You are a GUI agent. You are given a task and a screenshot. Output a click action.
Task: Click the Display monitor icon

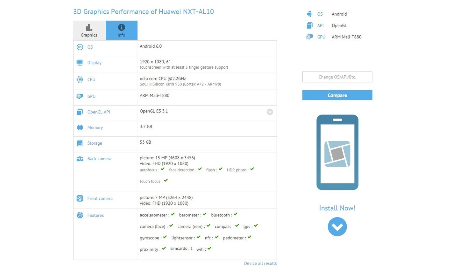[x=80, y=63]
